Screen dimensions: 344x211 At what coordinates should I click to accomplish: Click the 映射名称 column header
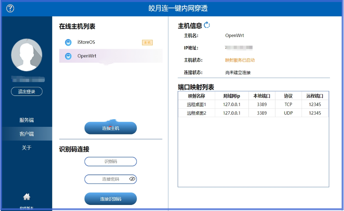(x=197, y=96)
